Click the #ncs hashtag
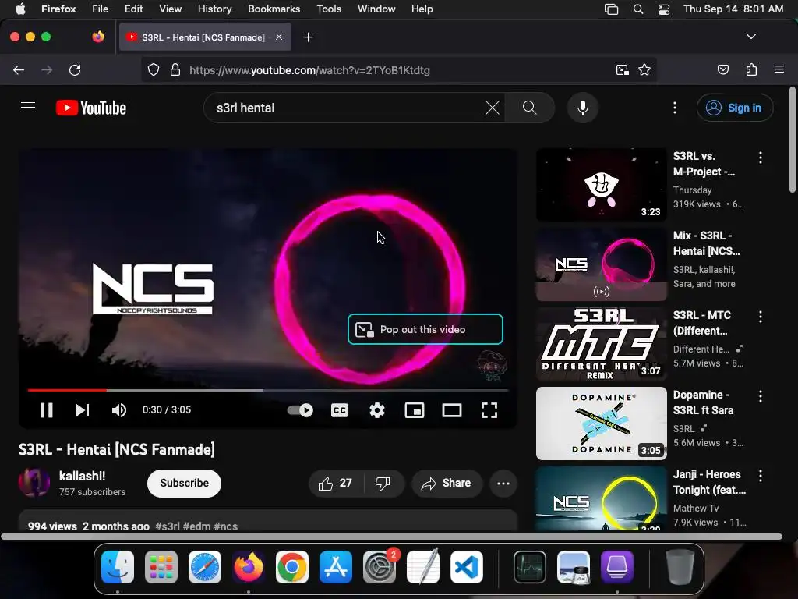798x599 pixels. click(226, 526)
